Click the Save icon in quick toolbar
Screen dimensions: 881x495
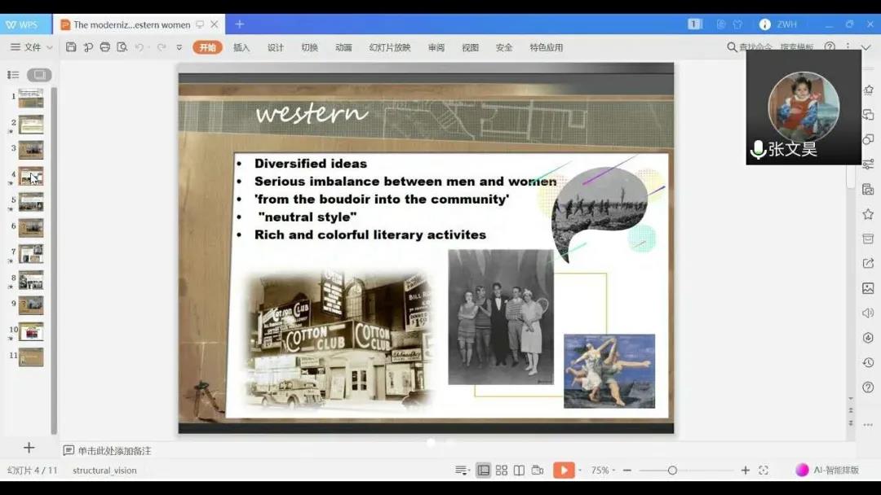[x=71, y=47]
